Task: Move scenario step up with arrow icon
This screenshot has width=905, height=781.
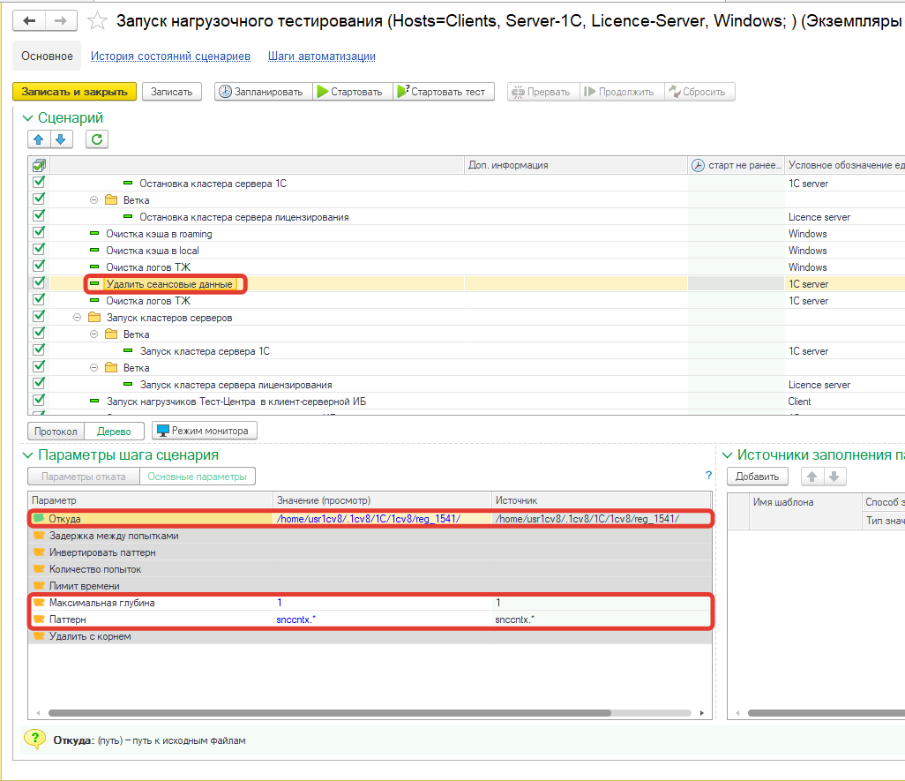Action: 39,139
